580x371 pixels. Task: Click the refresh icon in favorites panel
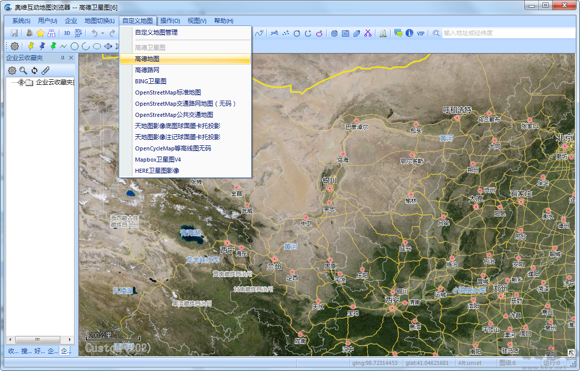pos(35,71)
